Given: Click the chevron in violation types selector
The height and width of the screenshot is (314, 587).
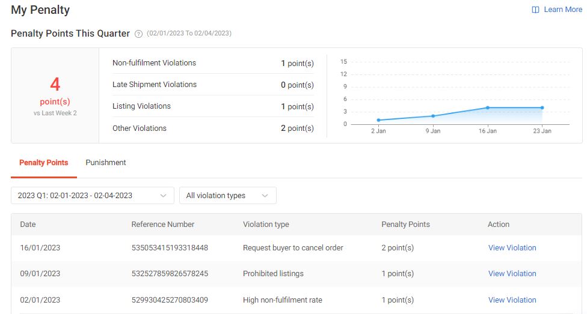Looking at the screenshot, I should click(265, 196).
